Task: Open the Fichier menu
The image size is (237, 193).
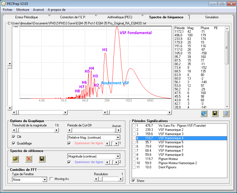Action: 7,10
